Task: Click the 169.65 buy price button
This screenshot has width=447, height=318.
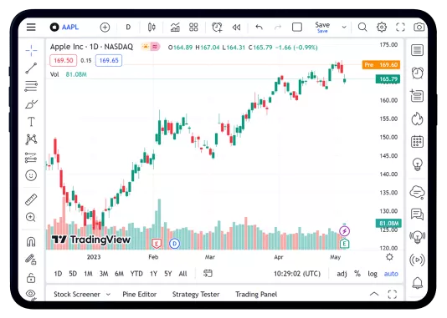Action: coord(109,61)
